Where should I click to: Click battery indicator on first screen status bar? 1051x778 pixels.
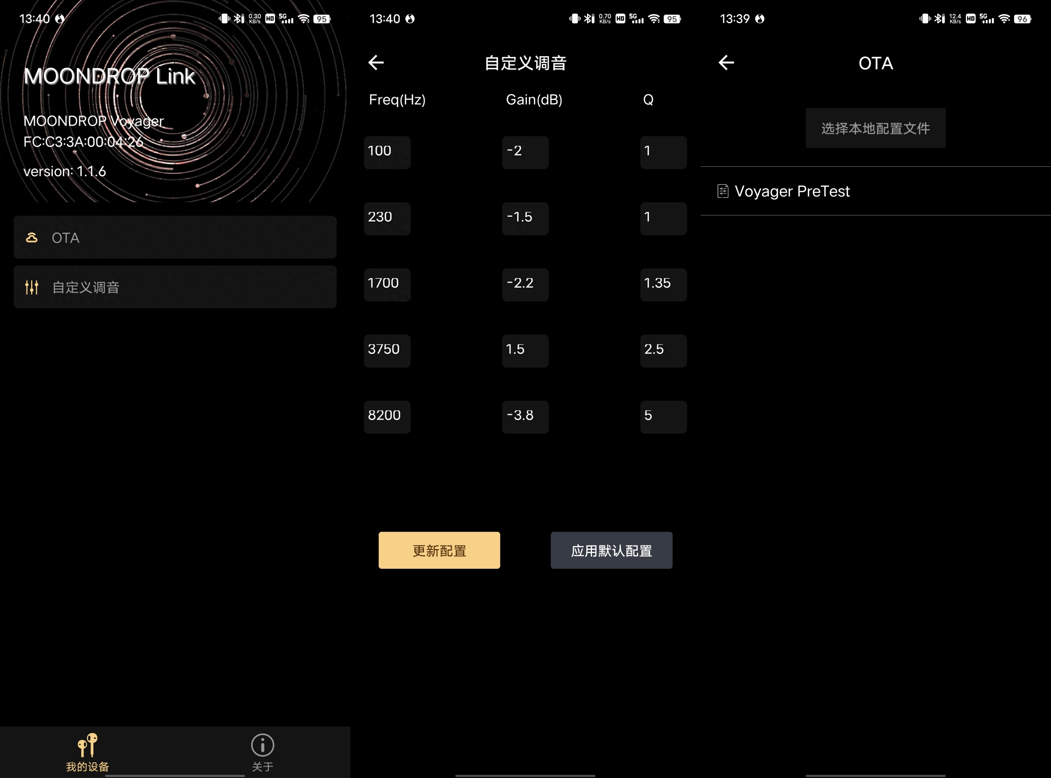pyautogui.click(x=322, y=19)
